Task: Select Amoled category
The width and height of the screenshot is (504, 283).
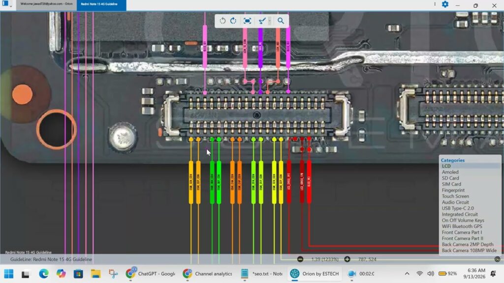Action: click(x=450, y=172)
